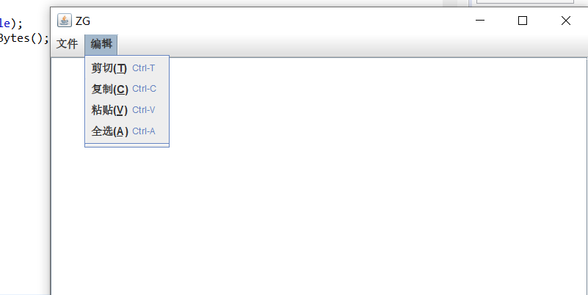Click the empty strip below the menu separator
This screenshot has height=295, width=588.
127,145
